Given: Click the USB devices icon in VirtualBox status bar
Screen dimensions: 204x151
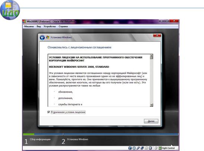Looking at the screenshot, I should pos(138,148).
